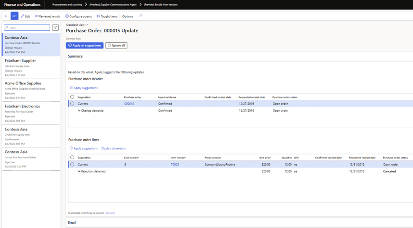
Task: Open the Options menu
Action: click(128, 16)
